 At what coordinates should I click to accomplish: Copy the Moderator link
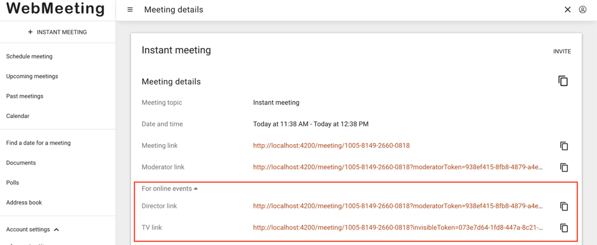(564, 167)
